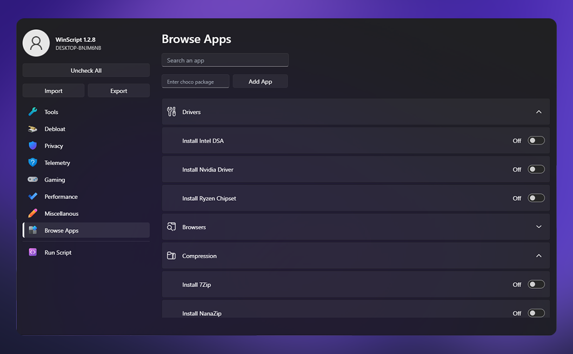Enable the Install 7Zip toggle
Viewport: 573px width, 354px height.
coord(536,284)
